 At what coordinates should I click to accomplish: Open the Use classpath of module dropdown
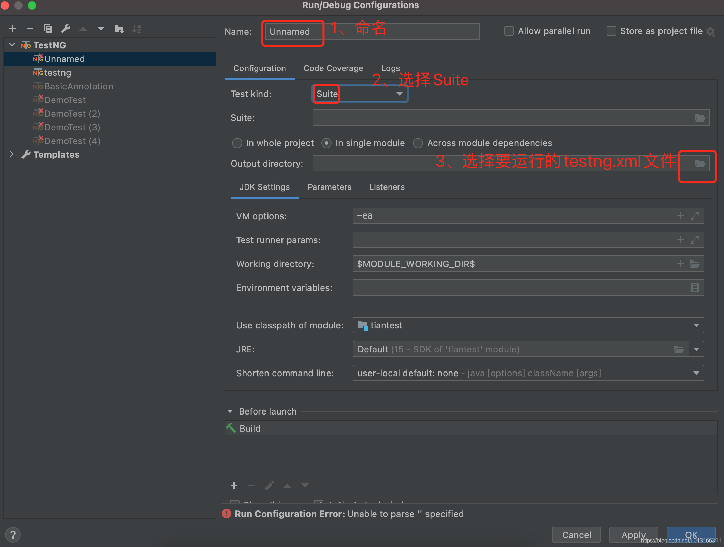tap(696, 325)
